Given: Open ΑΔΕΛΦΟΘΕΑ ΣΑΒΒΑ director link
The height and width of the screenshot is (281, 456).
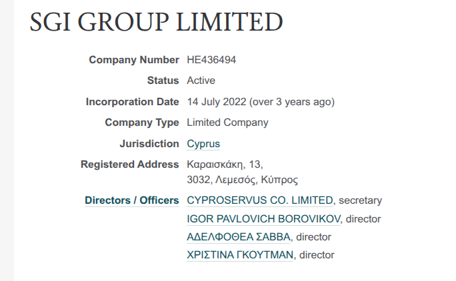Looking at the screenshot, I should coord(239,236).
